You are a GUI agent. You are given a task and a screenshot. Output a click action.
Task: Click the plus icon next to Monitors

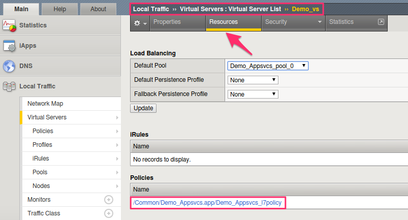point(109,200)
